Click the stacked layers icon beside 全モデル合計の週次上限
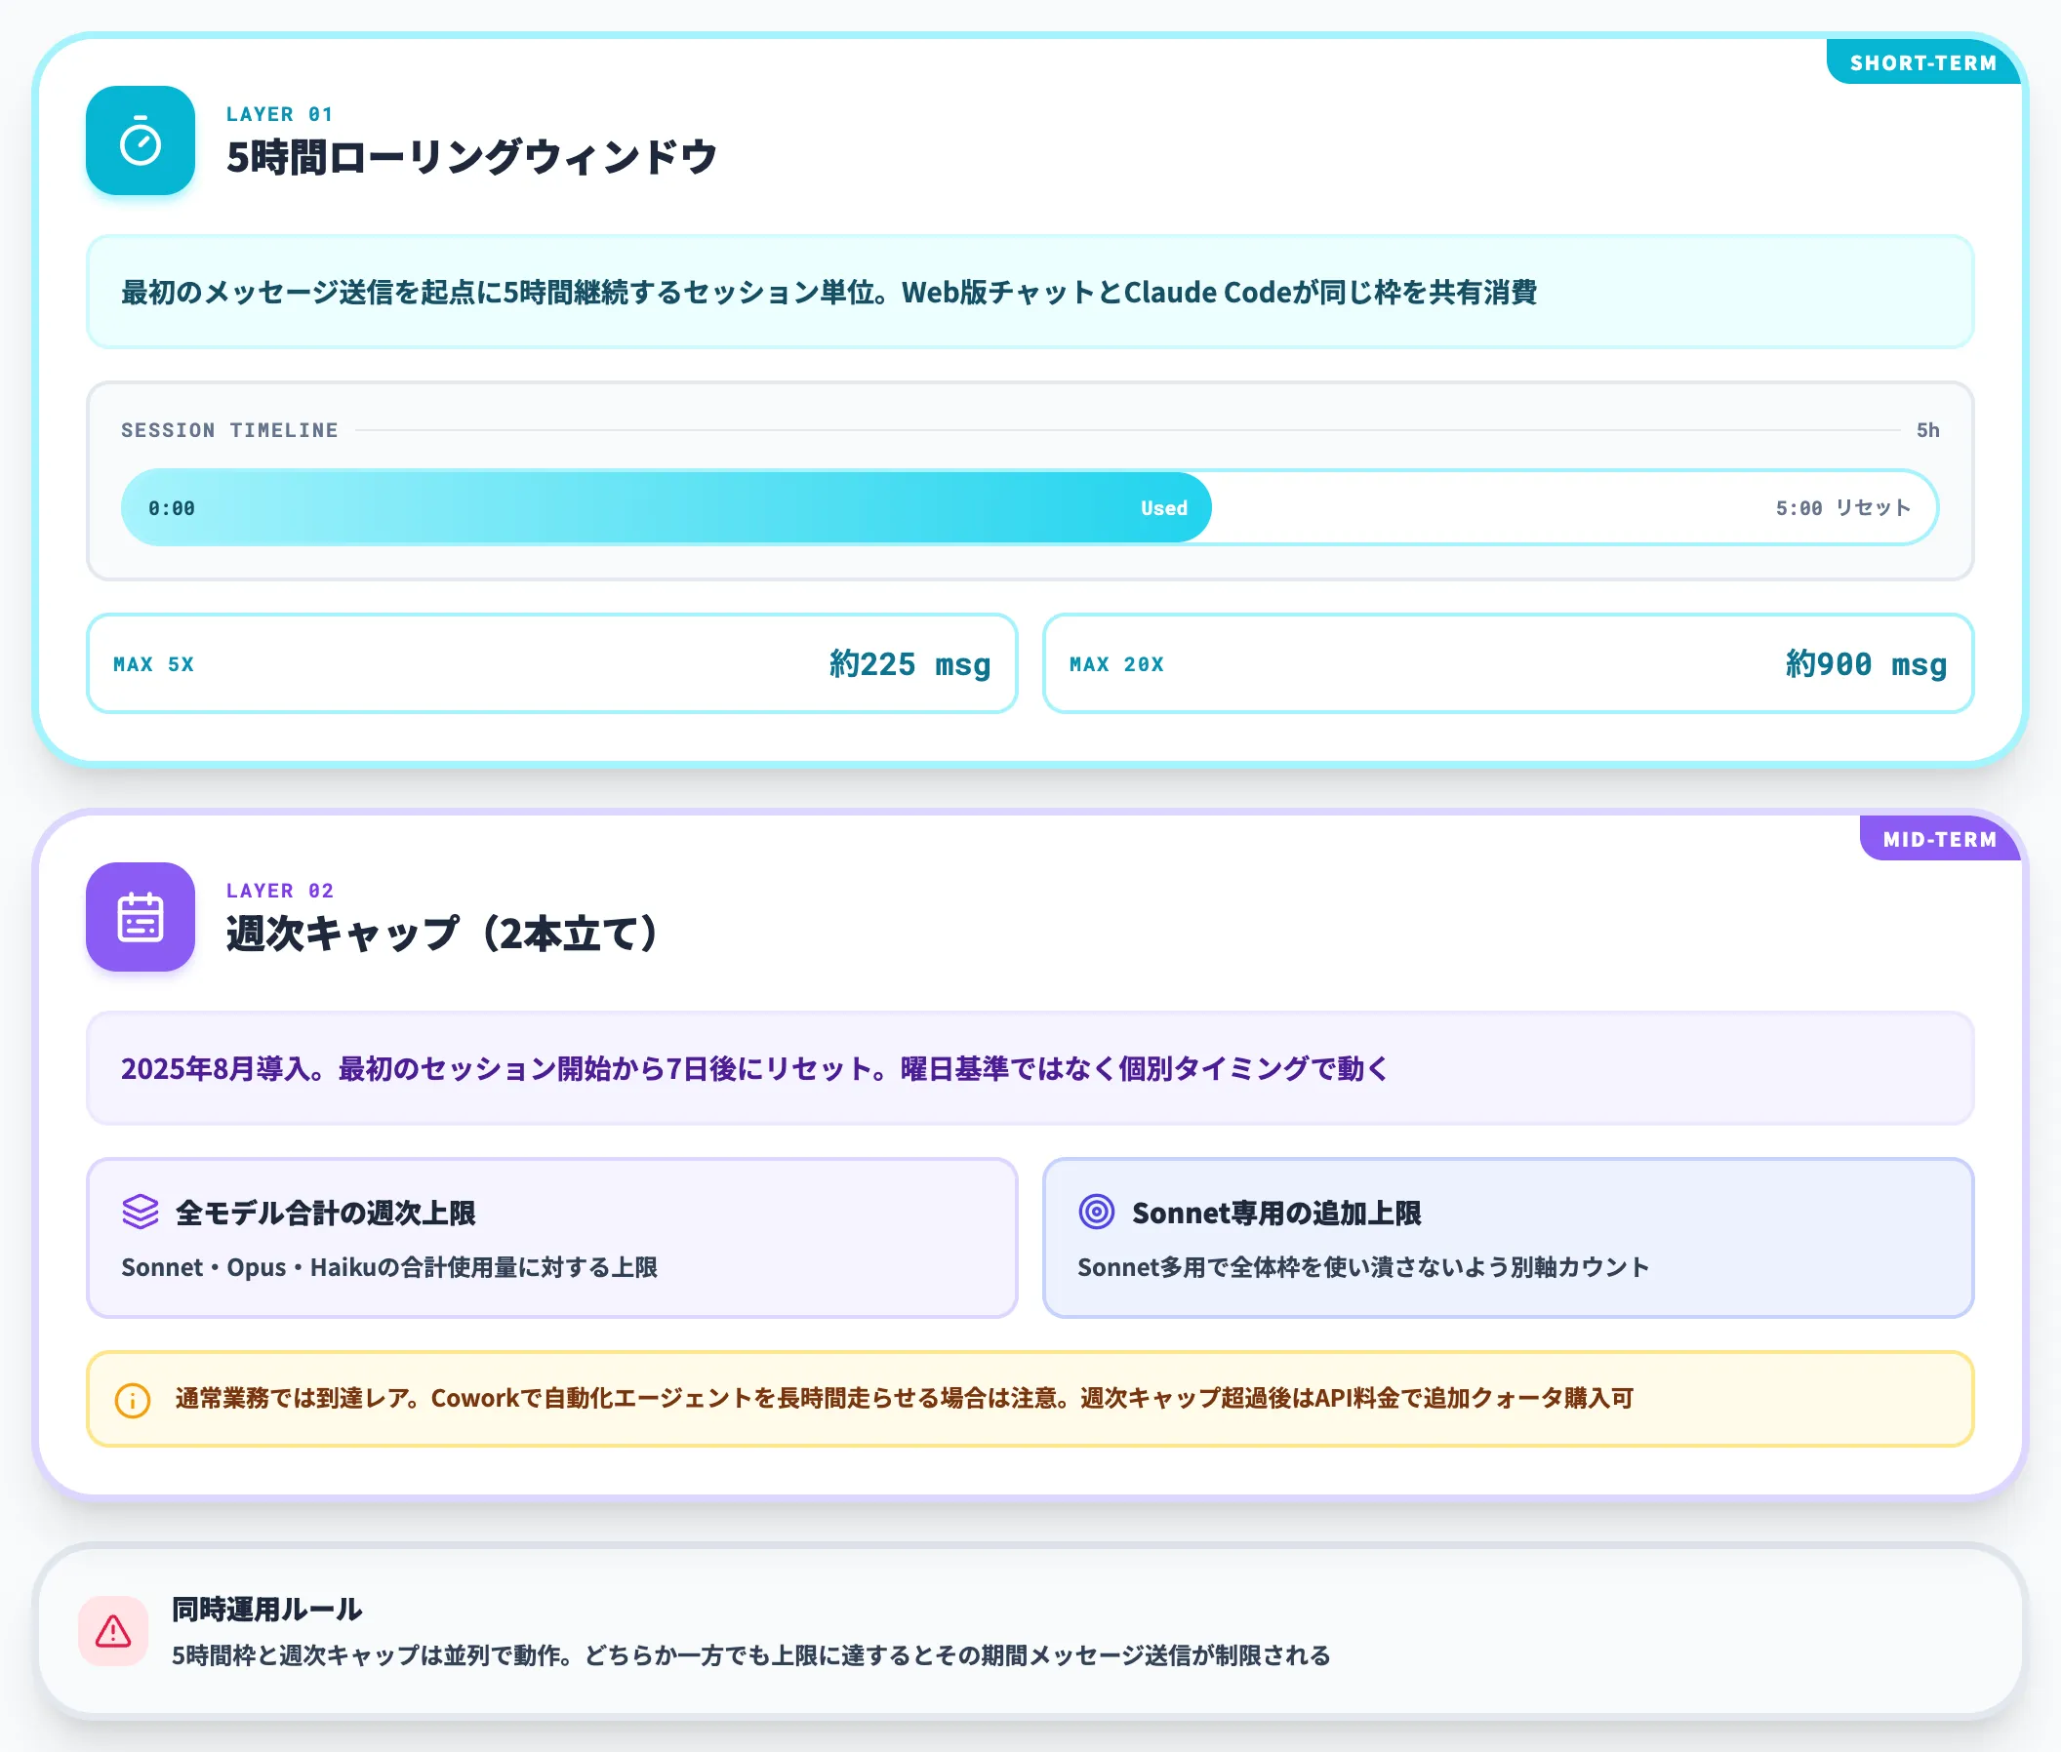 (x=141, y=1212)
